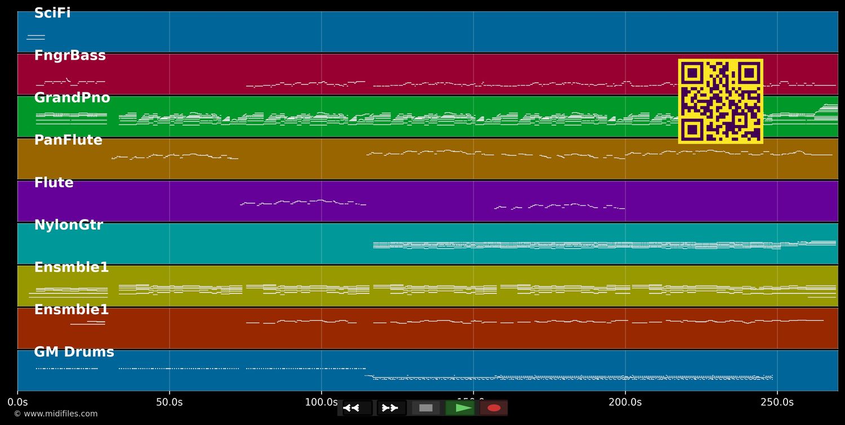The width and height of the screenshot is (845, 425).
Task: Select the first Ensmble1 track name
Action: click(71, 267)
